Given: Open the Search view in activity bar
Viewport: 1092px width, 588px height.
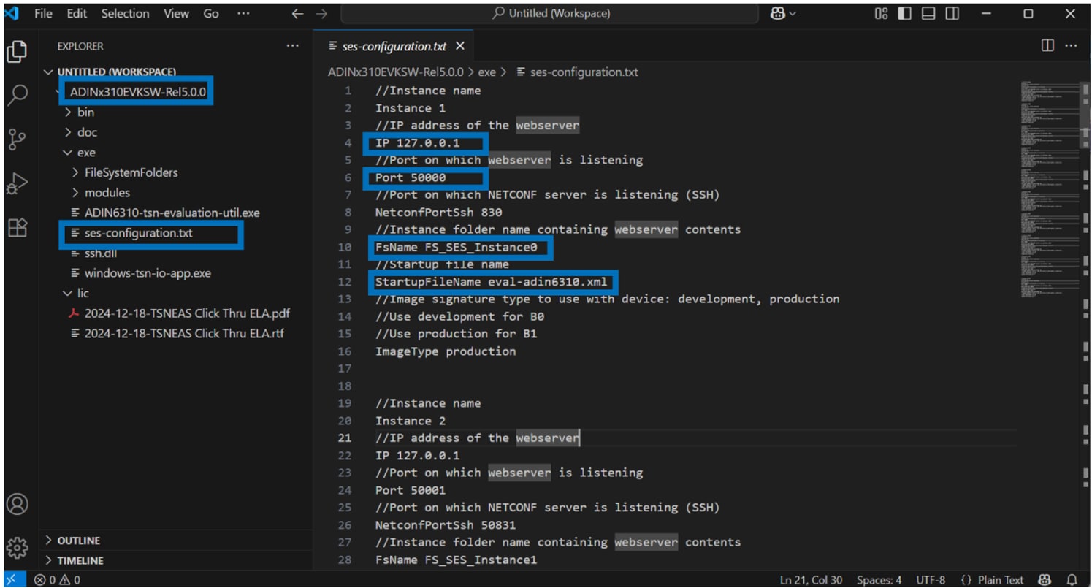Looking at the screenshot, I should 17,95.
